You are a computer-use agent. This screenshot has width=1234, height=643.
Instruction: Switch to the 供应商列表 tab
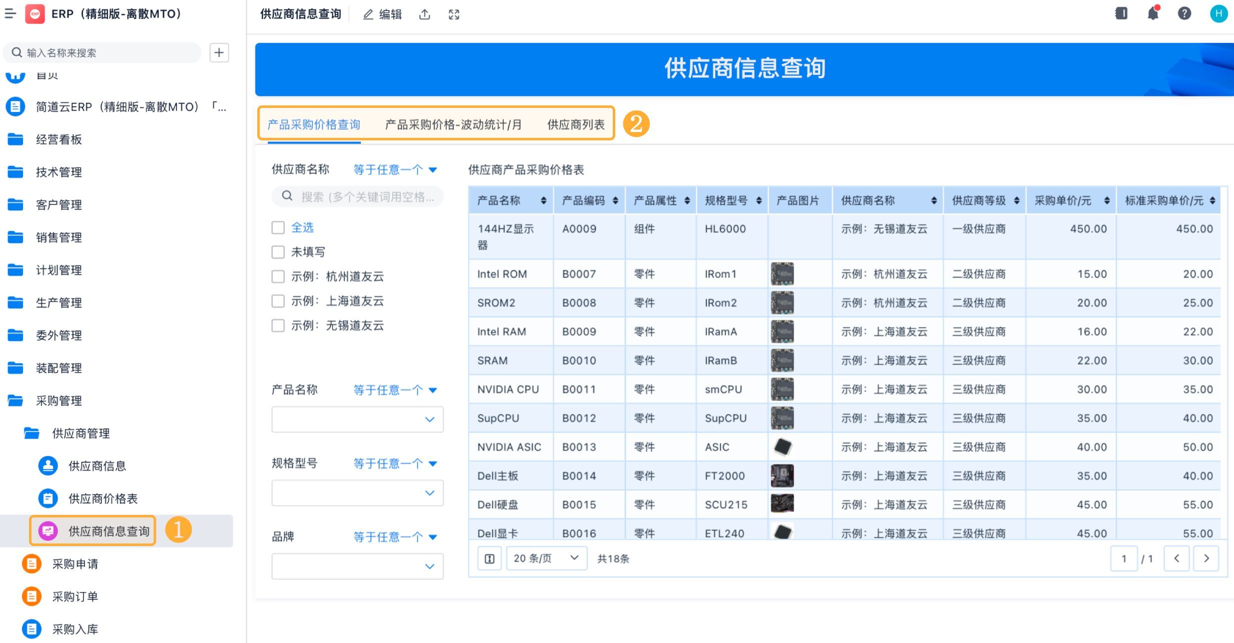click(x=575, y=124)
